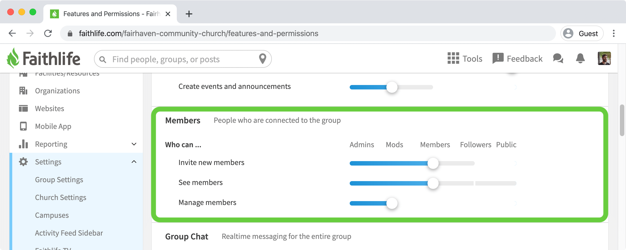Open Activity Feed Sidebar settings

coord(69,233)
